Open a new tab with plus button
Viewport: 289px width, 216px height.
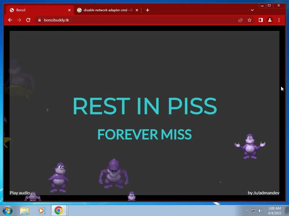click(147, 10)
